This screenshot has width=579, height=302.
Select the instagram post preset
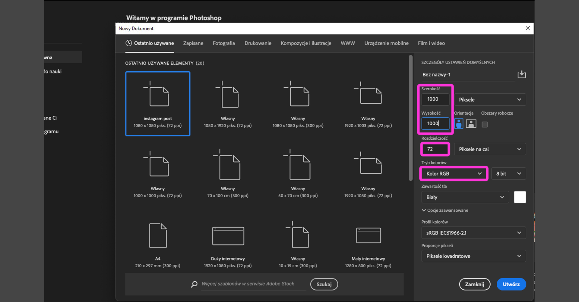coord(158,104)
